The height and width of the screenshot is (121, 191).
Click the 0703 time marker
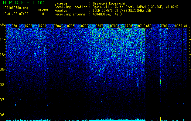tap(43, 26)
